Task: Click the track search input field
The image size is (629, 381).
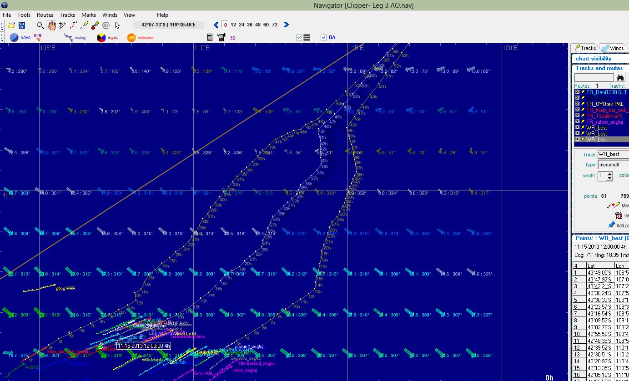Action: [x=594, y=78]
